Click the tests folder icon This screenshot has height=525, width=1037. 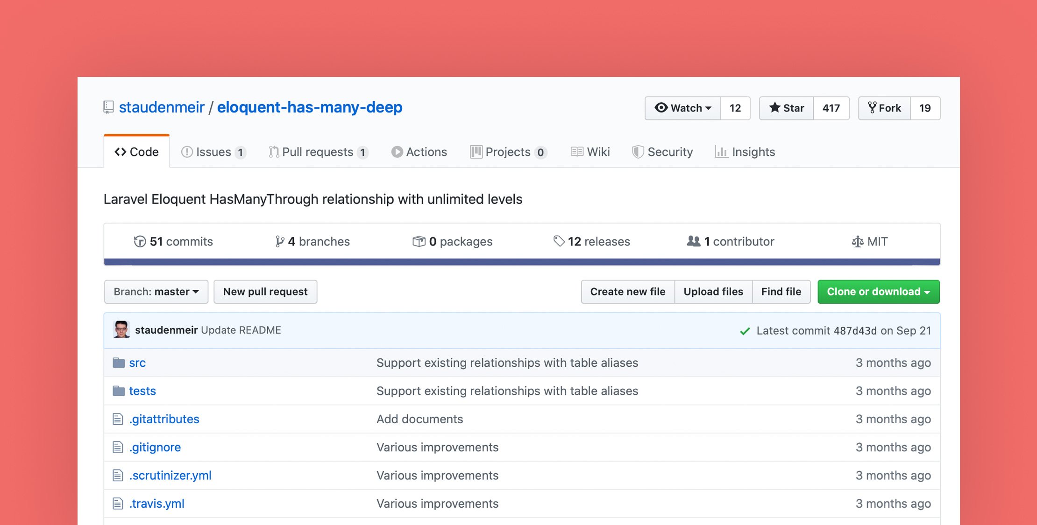coord(119,391)
